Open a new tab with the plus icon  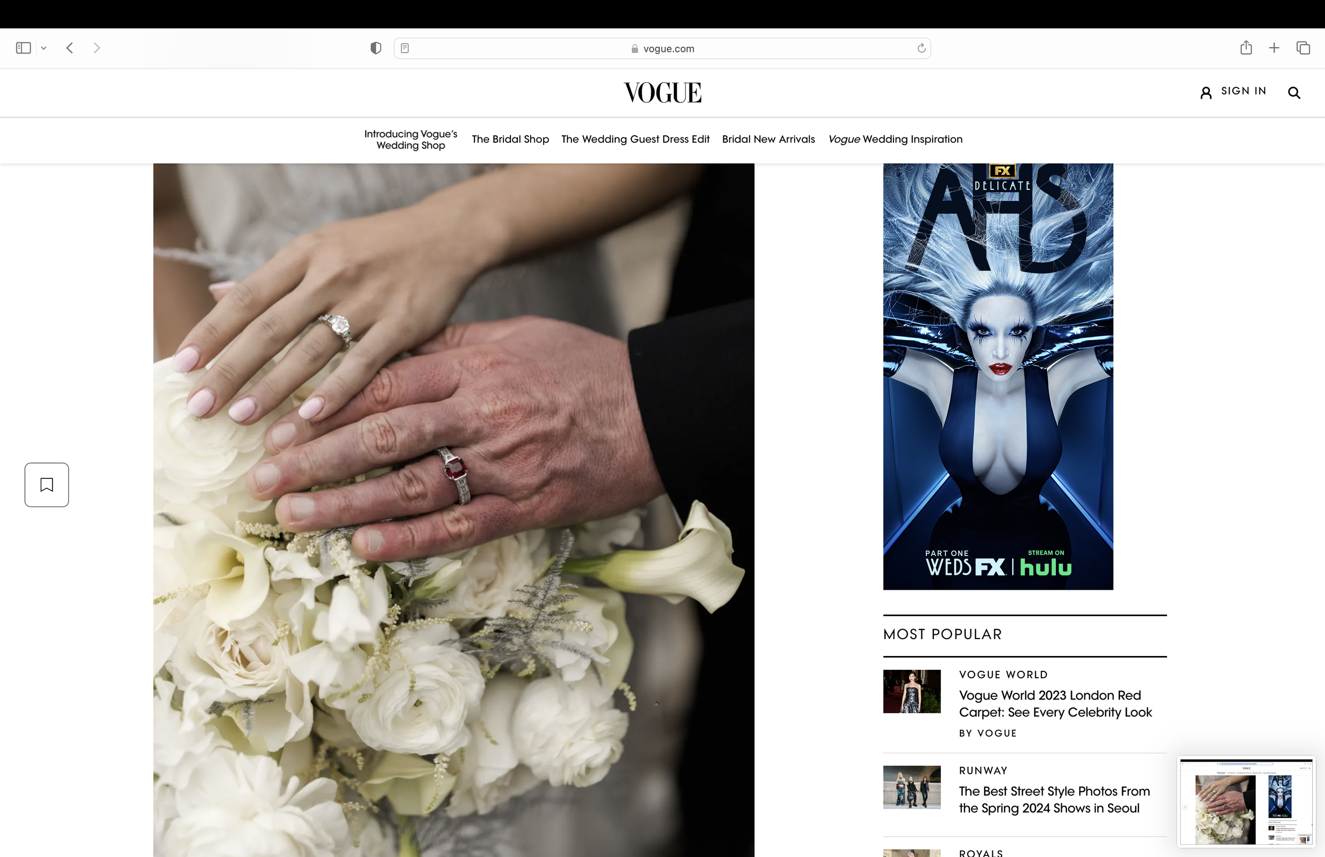(x=1274, y=48)
